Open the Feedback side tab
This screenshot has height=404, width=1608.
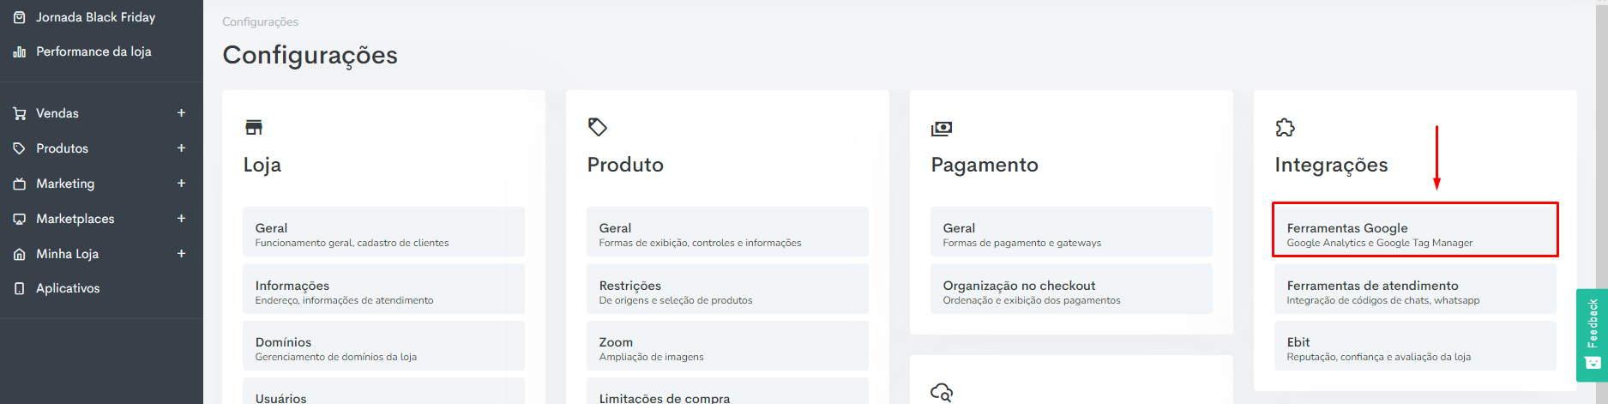point(1592,335)
